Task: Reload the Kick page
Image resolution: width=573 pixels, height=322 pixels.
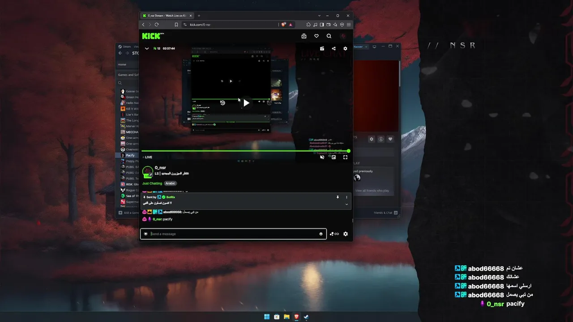Action: click(157, 25)
